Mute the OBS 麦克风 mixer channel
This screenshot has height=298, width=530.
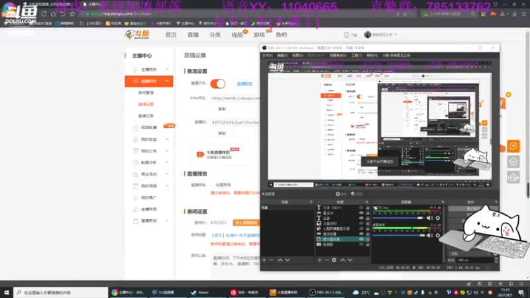point(429,218)
